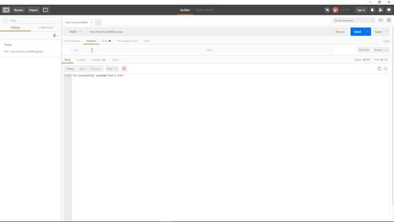Screen dimensions: 394x222
Task: Copy the response body to clipboard
Action: point(379,68)
